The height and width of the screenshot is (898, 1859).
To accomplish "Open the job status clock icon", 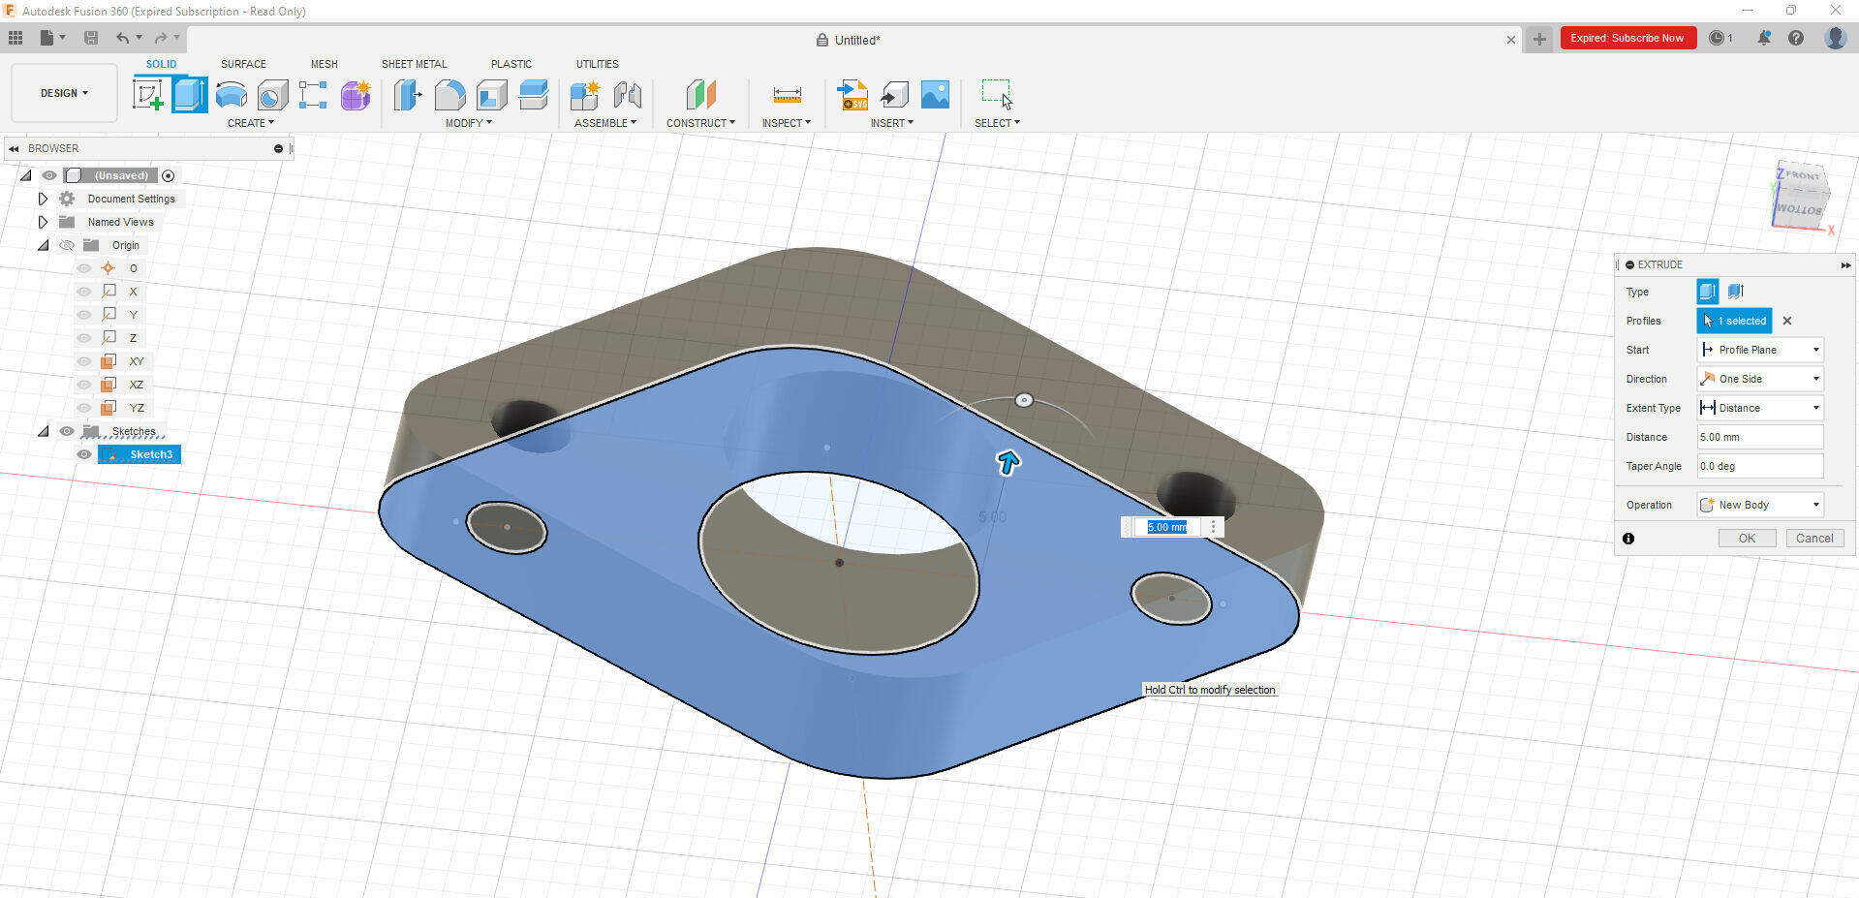I will pos(1717,38).
